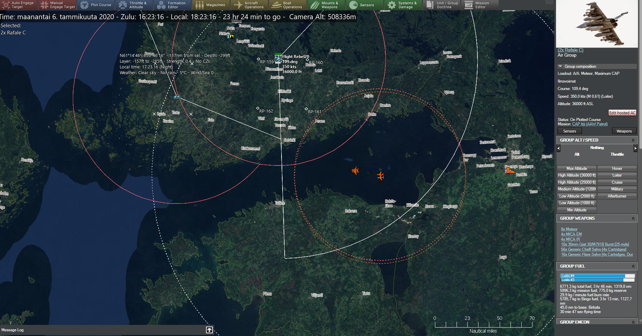The image size is (642, 336).
Task: Collapse the GROUP ALT / SPEED section
Action: click(x=633, y=140)
